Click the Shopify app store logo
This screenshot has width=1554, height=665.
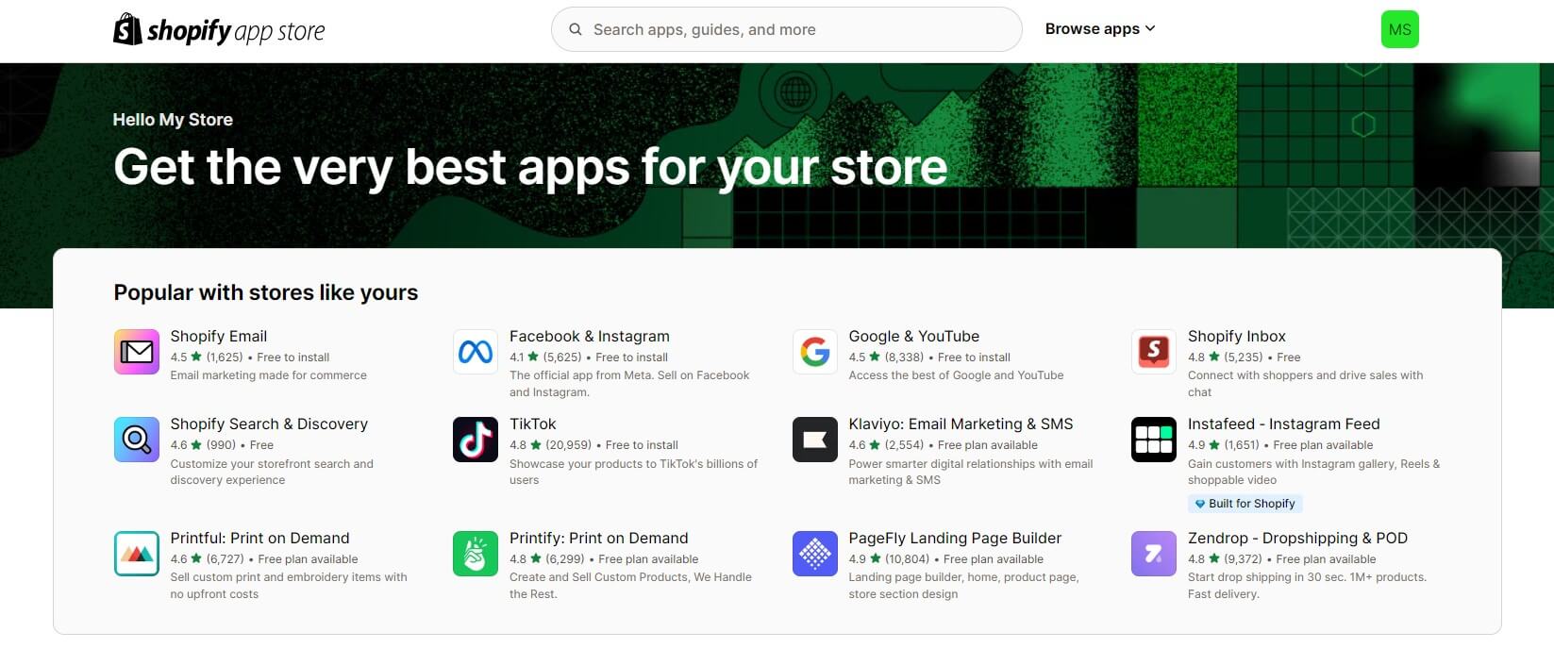coord(219,30)
